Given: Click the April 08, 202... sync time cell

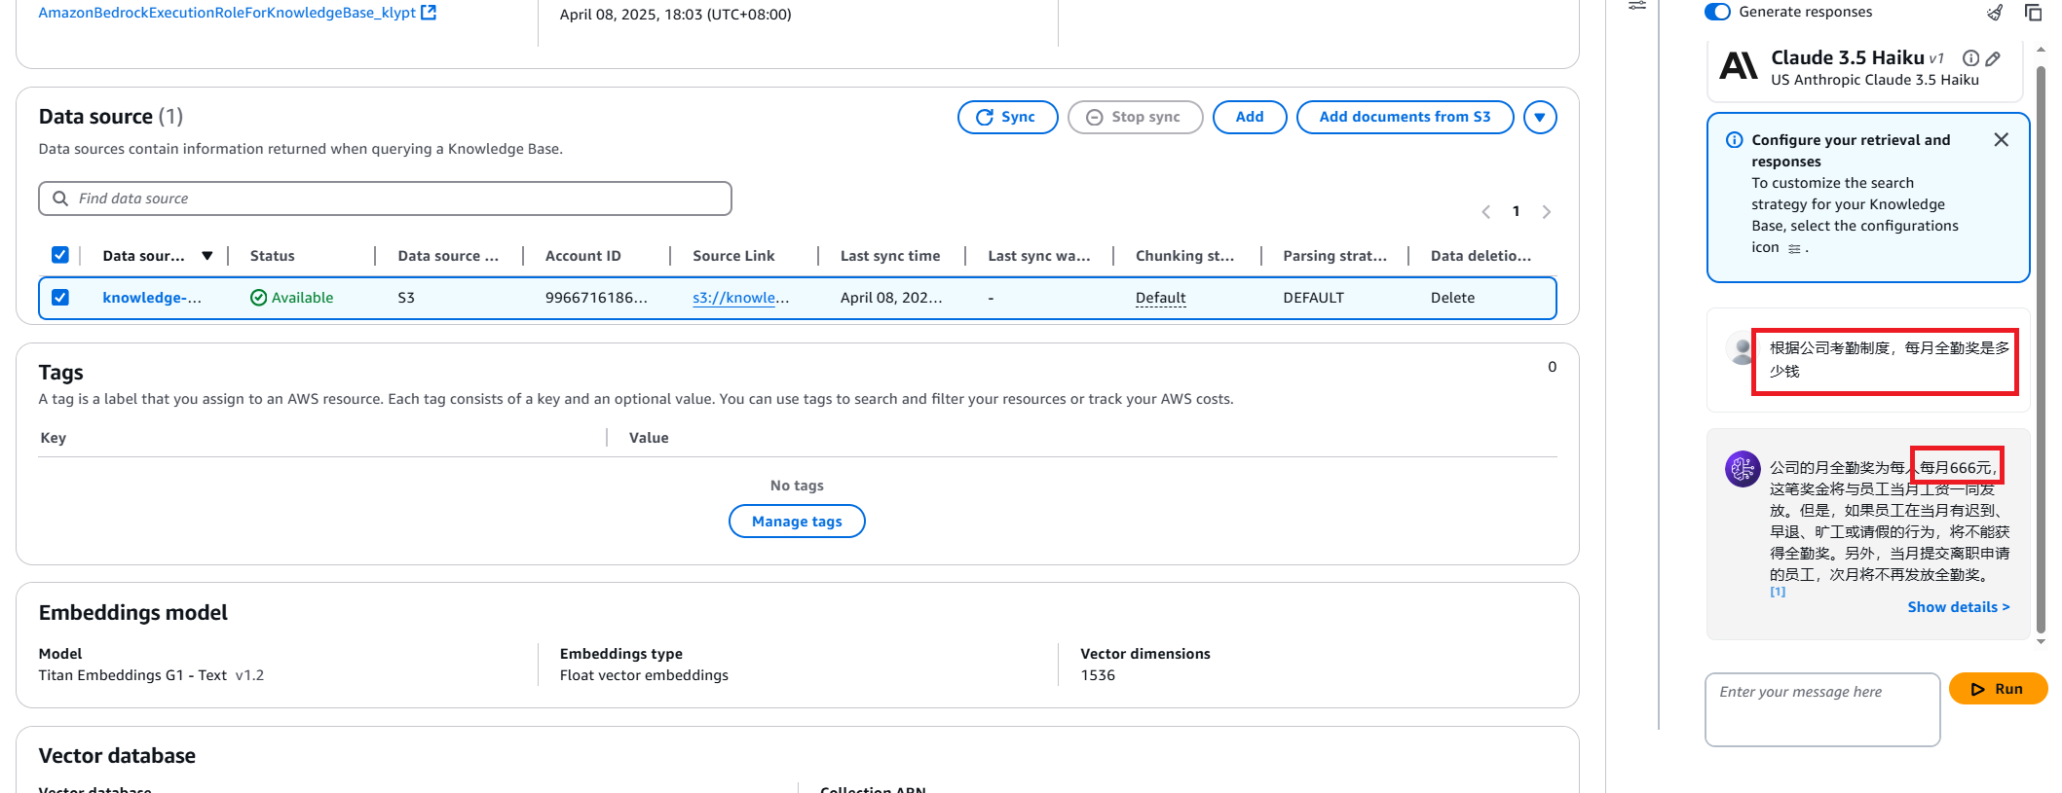Looking at the screenshot, I should point(891,298).
